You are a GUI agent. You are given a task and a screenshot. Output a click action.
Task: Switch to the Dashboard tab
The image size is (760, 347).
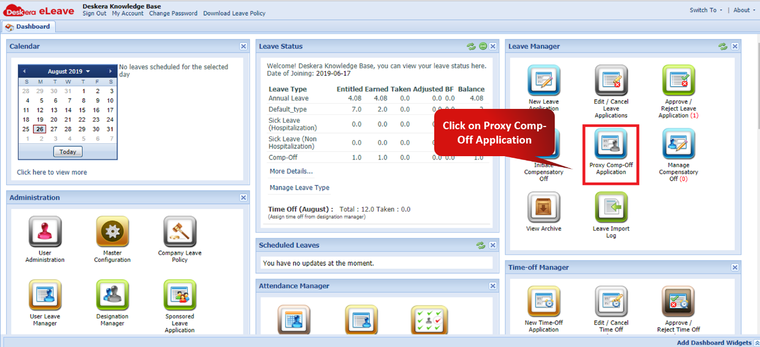32,26
